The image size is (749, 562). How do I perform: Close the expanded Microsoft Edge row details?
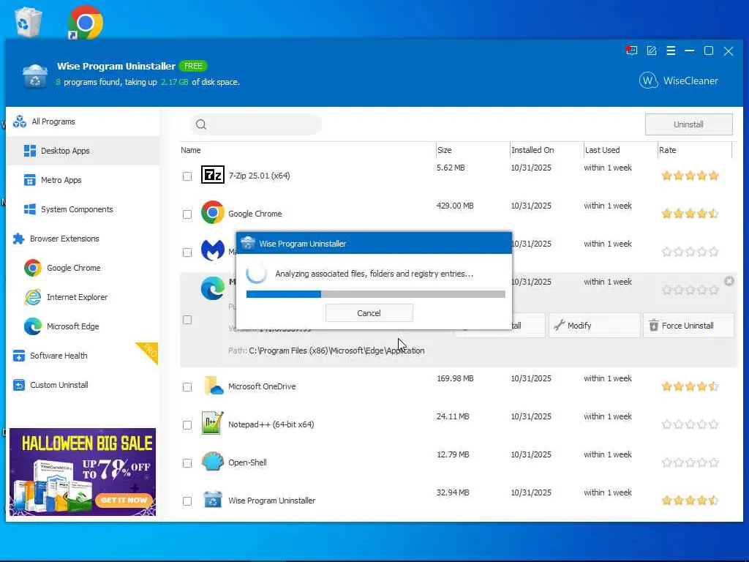[729, 281]
